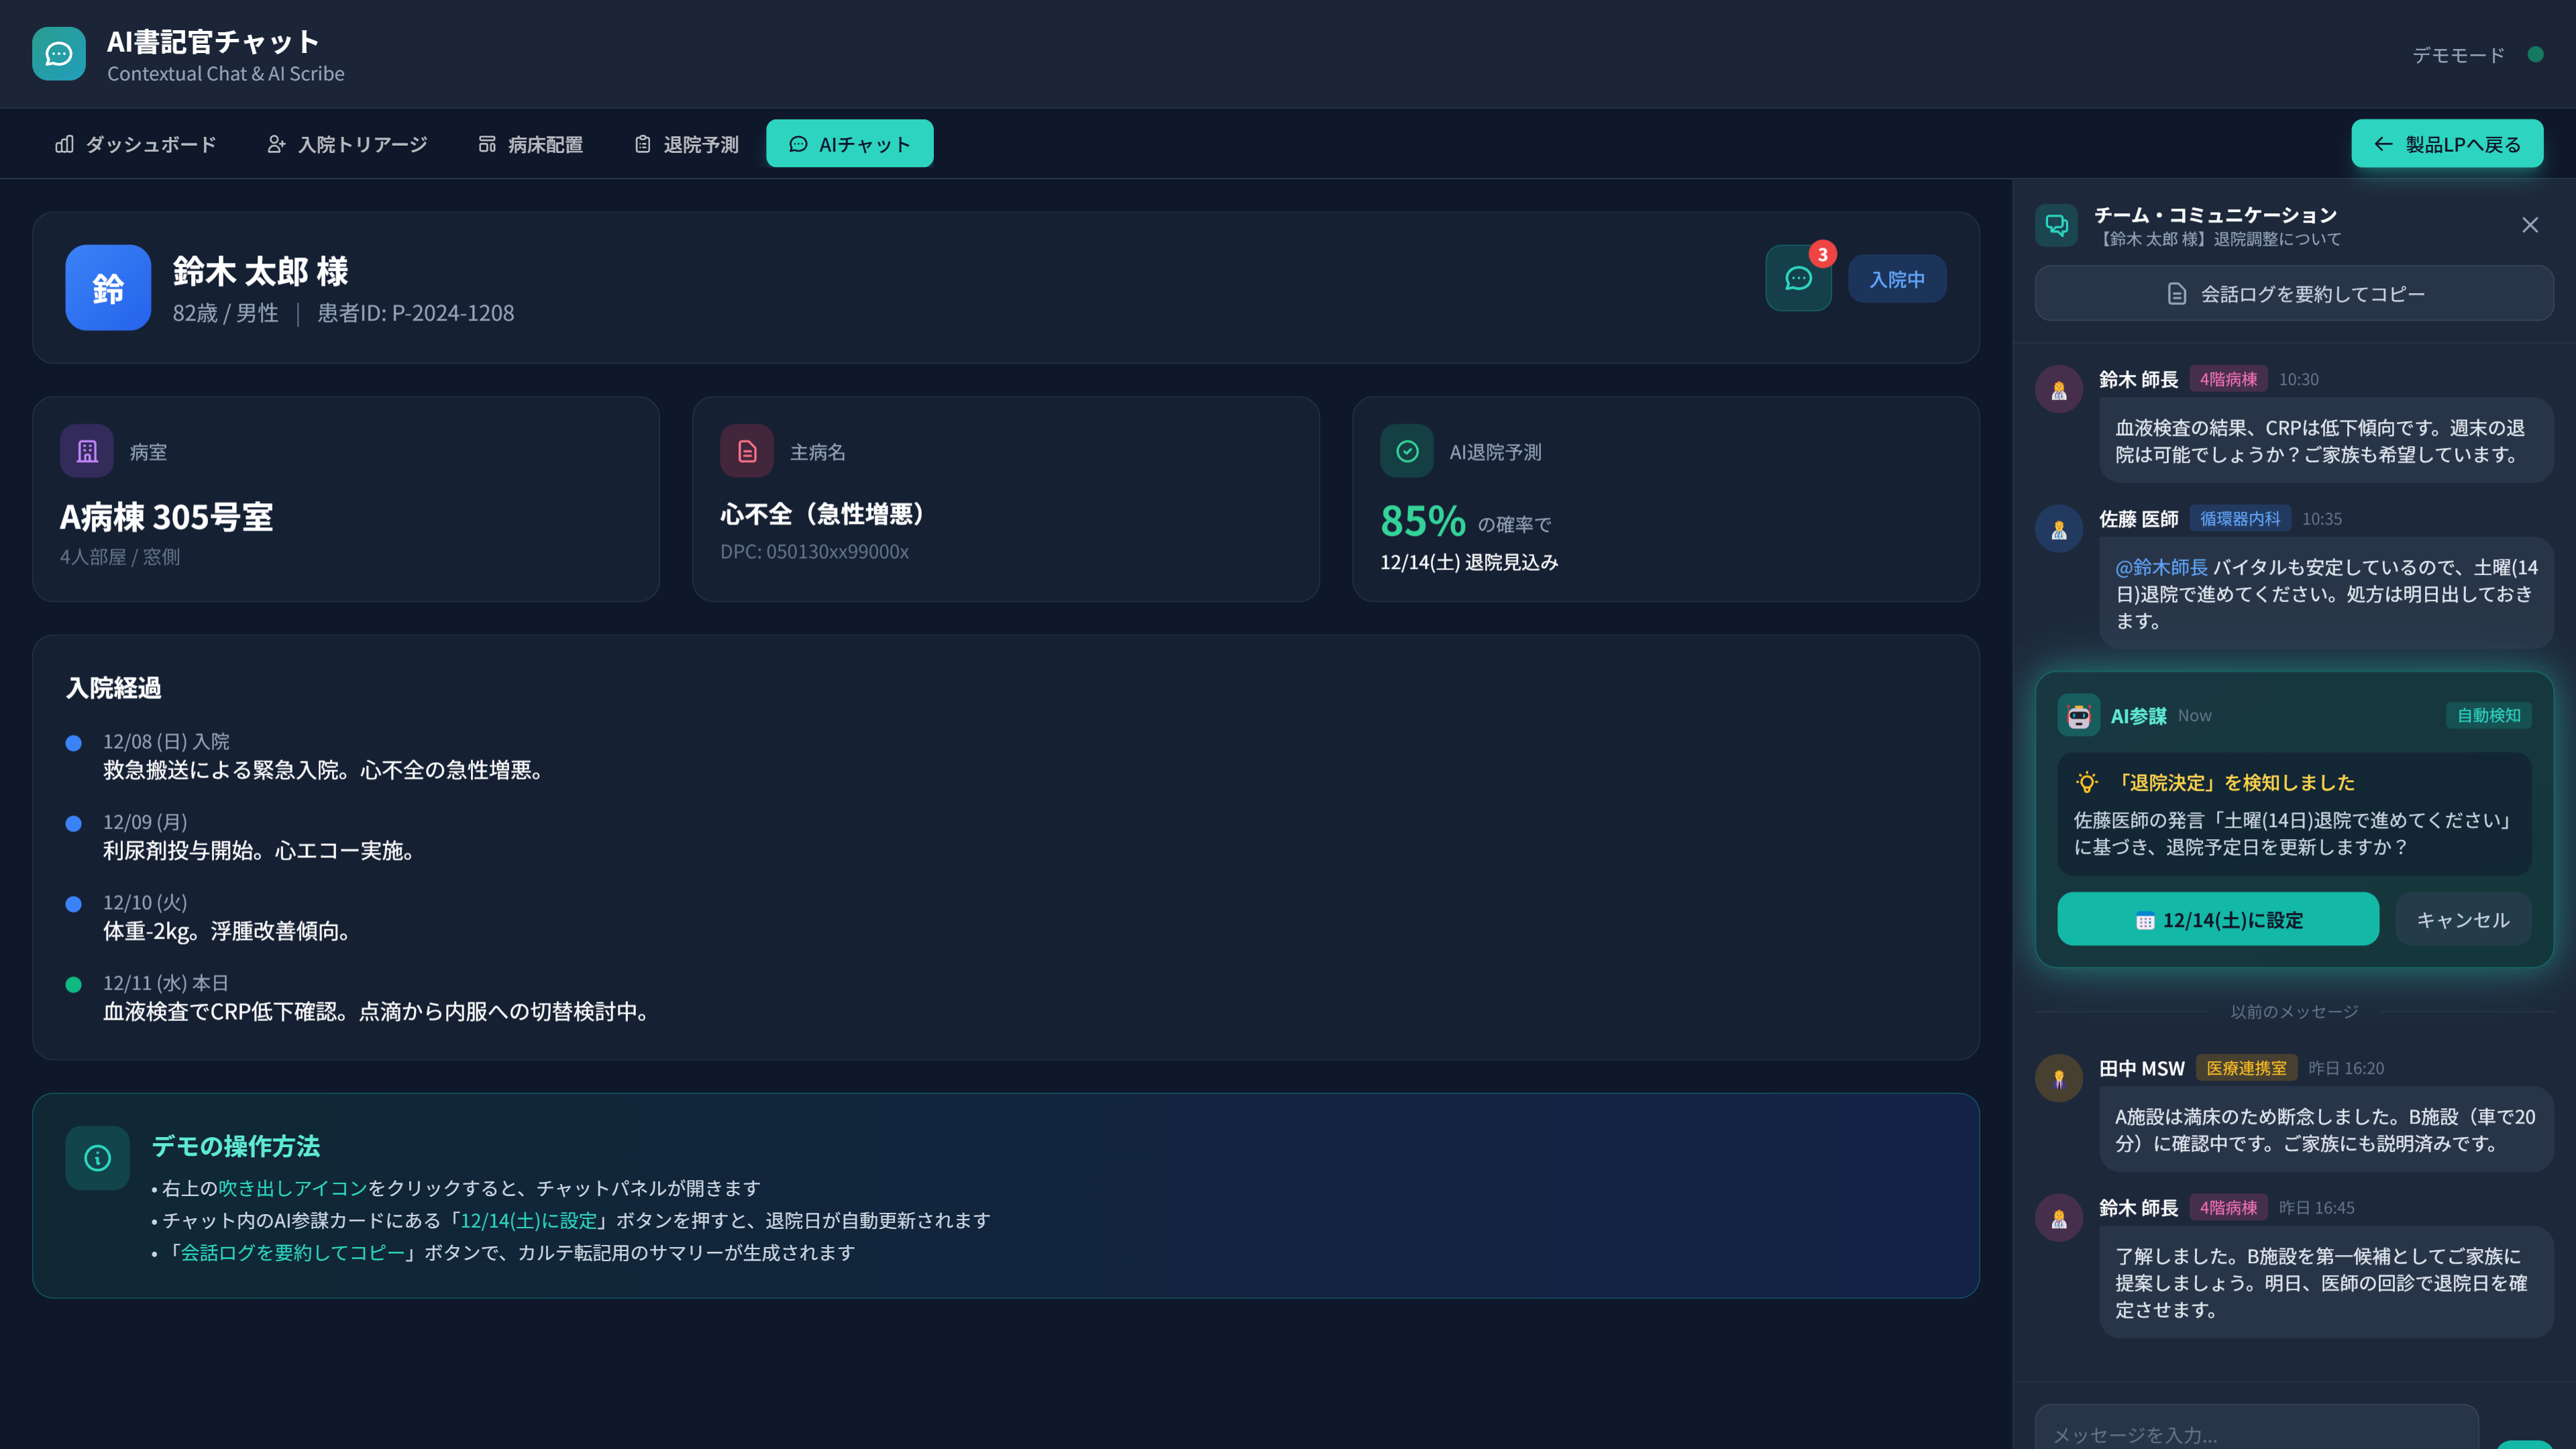Open the ダッシュボード tab
This screenshot has width=2576, height=1449.
coord(135,144)
